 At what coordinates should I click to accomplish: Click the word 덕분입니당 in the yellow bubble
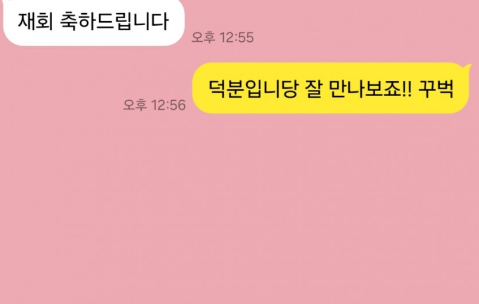(x=253, y=88)
